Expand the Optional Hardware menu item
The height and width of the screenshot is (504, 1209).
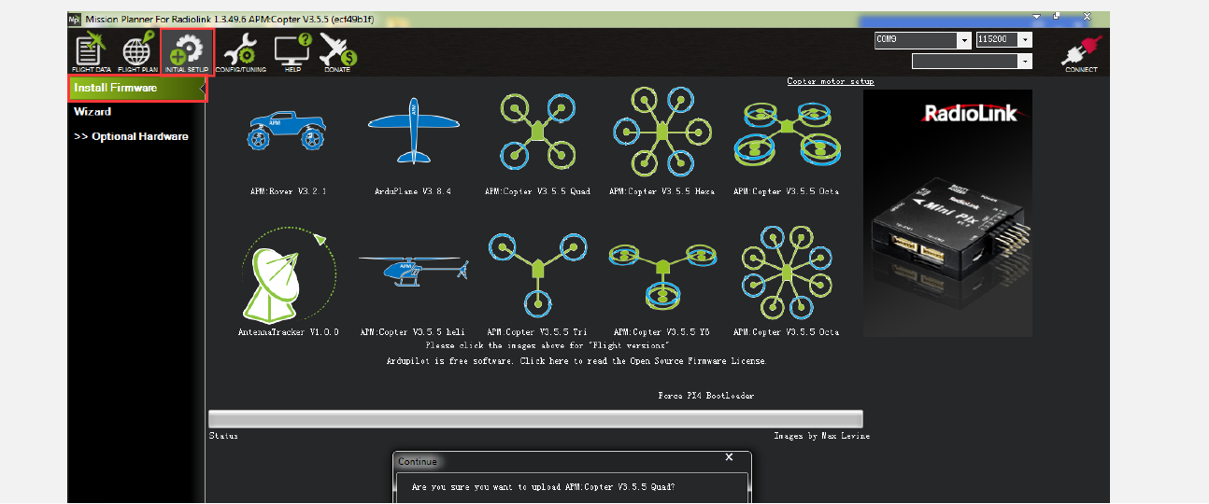pos(131,136)
